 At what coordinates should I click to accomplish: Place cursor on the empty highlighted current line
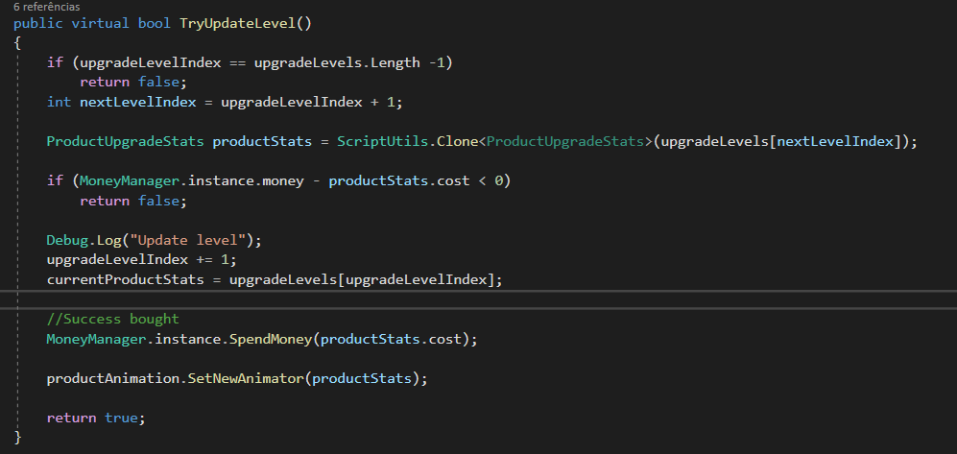(x=478, y=299)
